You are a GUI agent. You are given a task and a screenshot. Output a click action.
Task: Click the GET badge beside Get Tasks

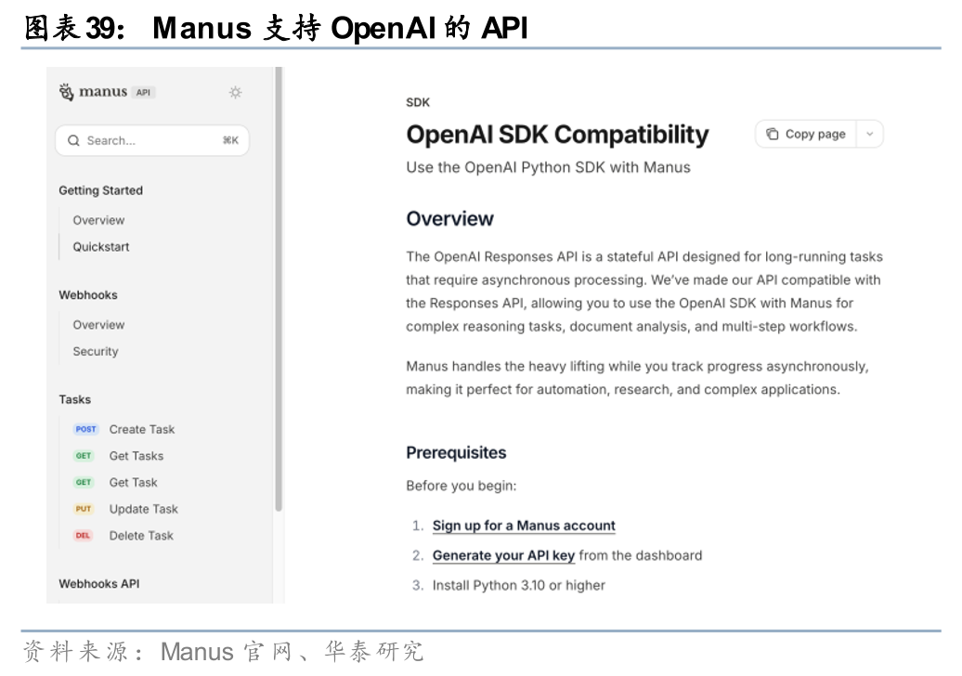[84, 456]
